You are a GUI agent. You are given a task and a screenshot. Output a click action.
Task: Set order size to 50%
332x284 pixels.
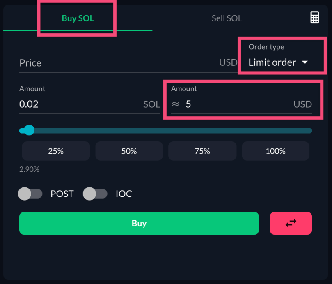pyautogui.click(x=129, y=151)
